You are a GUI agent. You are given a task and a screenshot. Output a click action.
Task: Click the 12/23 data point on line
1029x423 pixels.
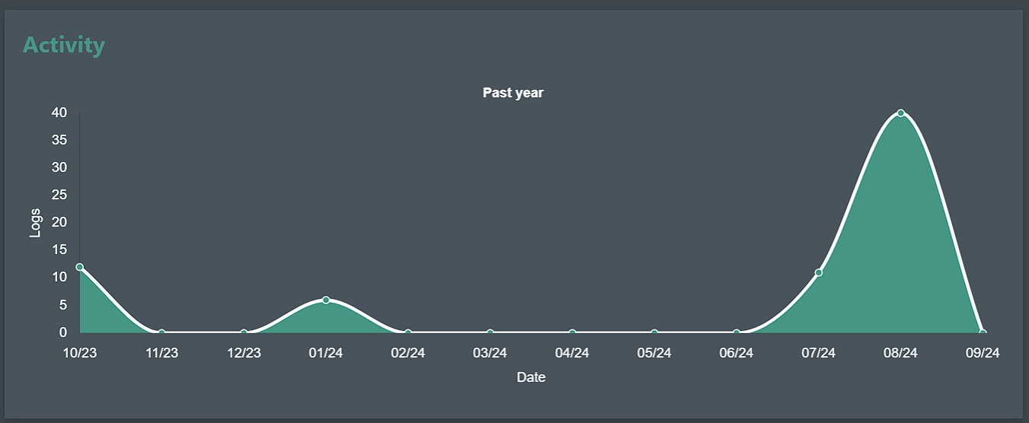pos(244,332)
